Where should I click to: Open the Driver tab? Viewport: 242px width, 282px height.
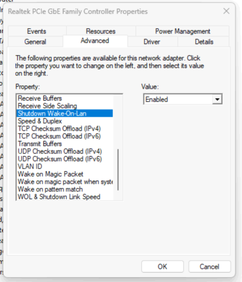152,42
